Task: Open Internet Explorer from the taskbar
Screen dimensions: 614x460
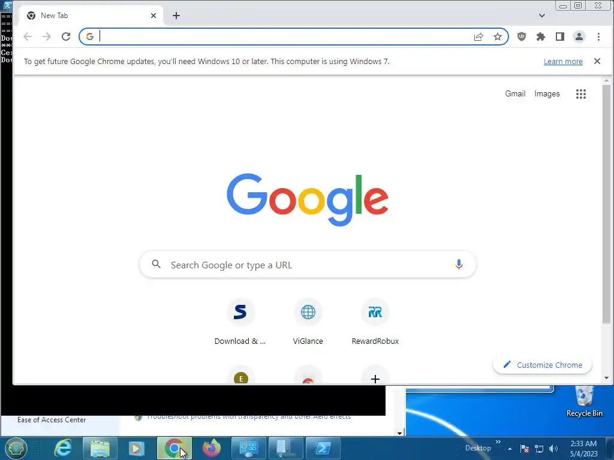Action: 63,448
